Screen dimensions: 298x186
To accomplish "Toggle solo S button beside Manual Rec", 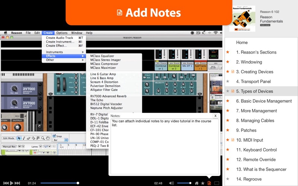I will [23, 147].
